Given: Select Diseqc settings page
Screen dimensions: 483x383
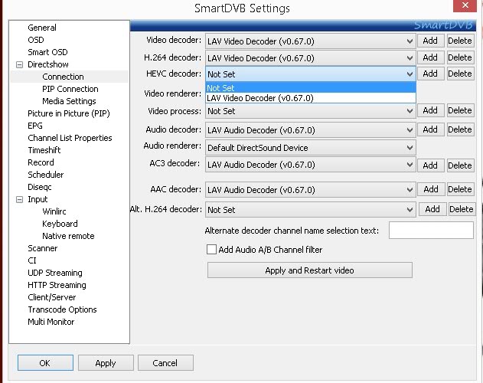Looking at the screenshot, I should coord(40,187).
